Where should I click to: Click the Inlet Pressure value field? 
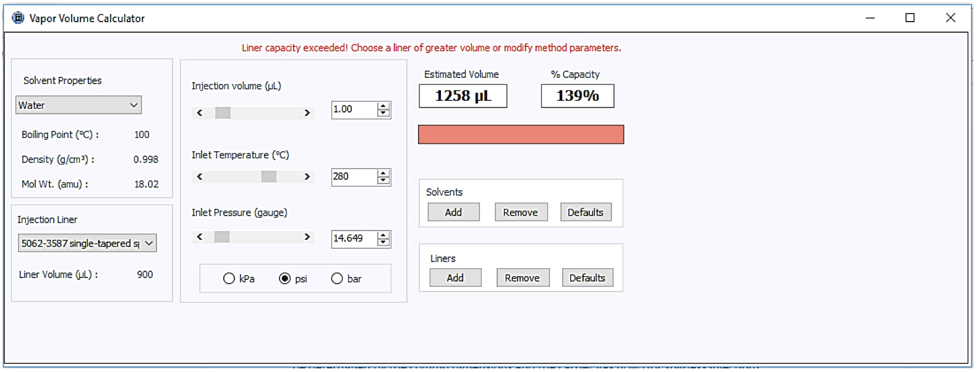coord(353,239)
